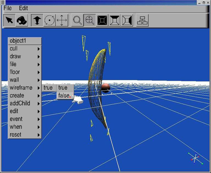The height and width of the screenshot is (173, 211).
Task: Expand the floor submenu
Action: [x=25, y=72]
